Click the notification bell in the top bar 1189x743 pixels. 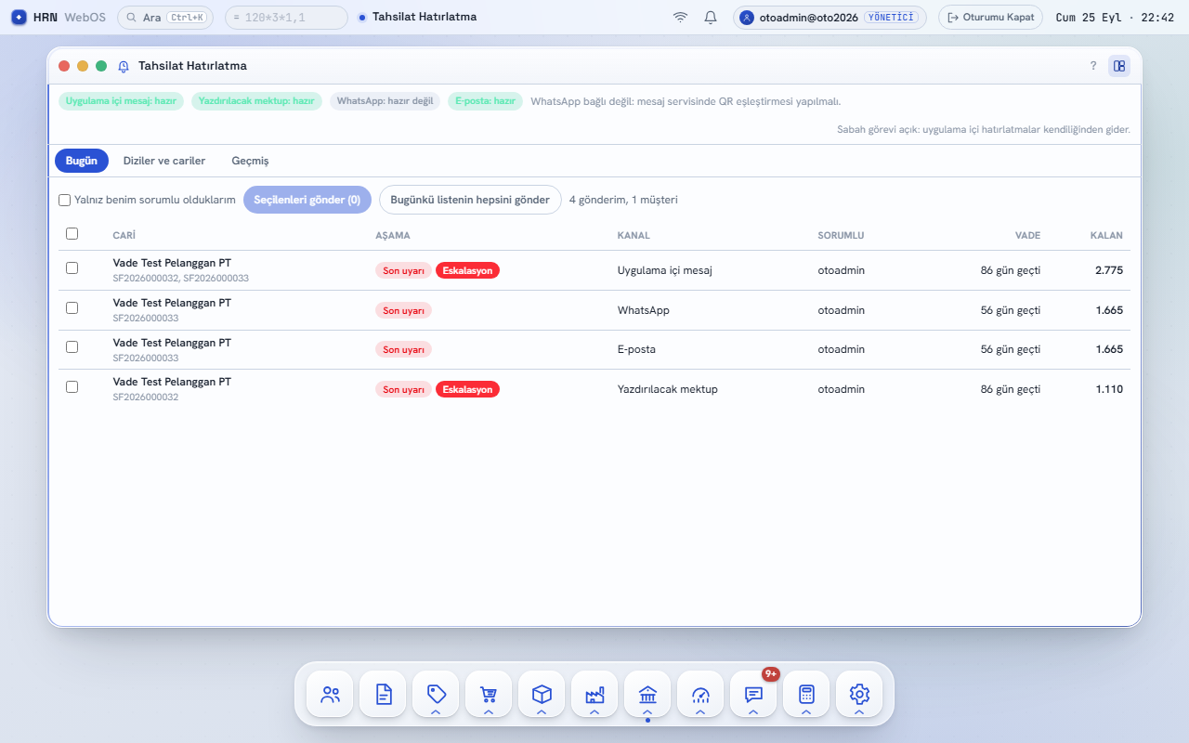(x=711, y=17)
